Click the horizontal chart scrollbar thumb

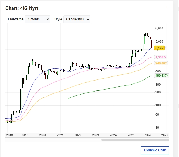coord(135,140)
